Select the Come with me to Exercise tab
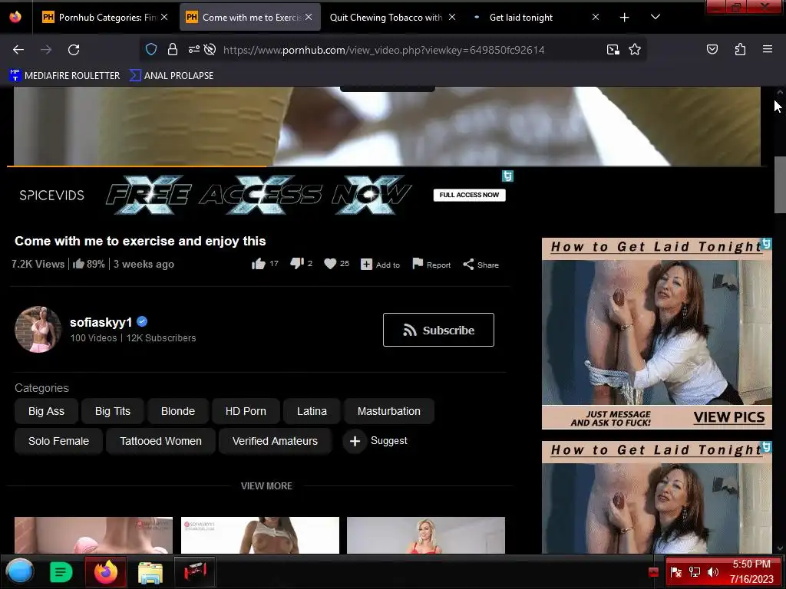 click(x=249, y=18)
